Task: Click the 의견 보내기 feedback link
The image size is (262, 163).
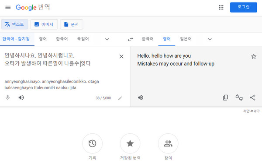Action: tap(251, 111)
